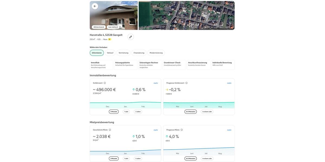The image size is (325, 162).
Task: Click the yellow energy class D badge
Action: [109, 39]
